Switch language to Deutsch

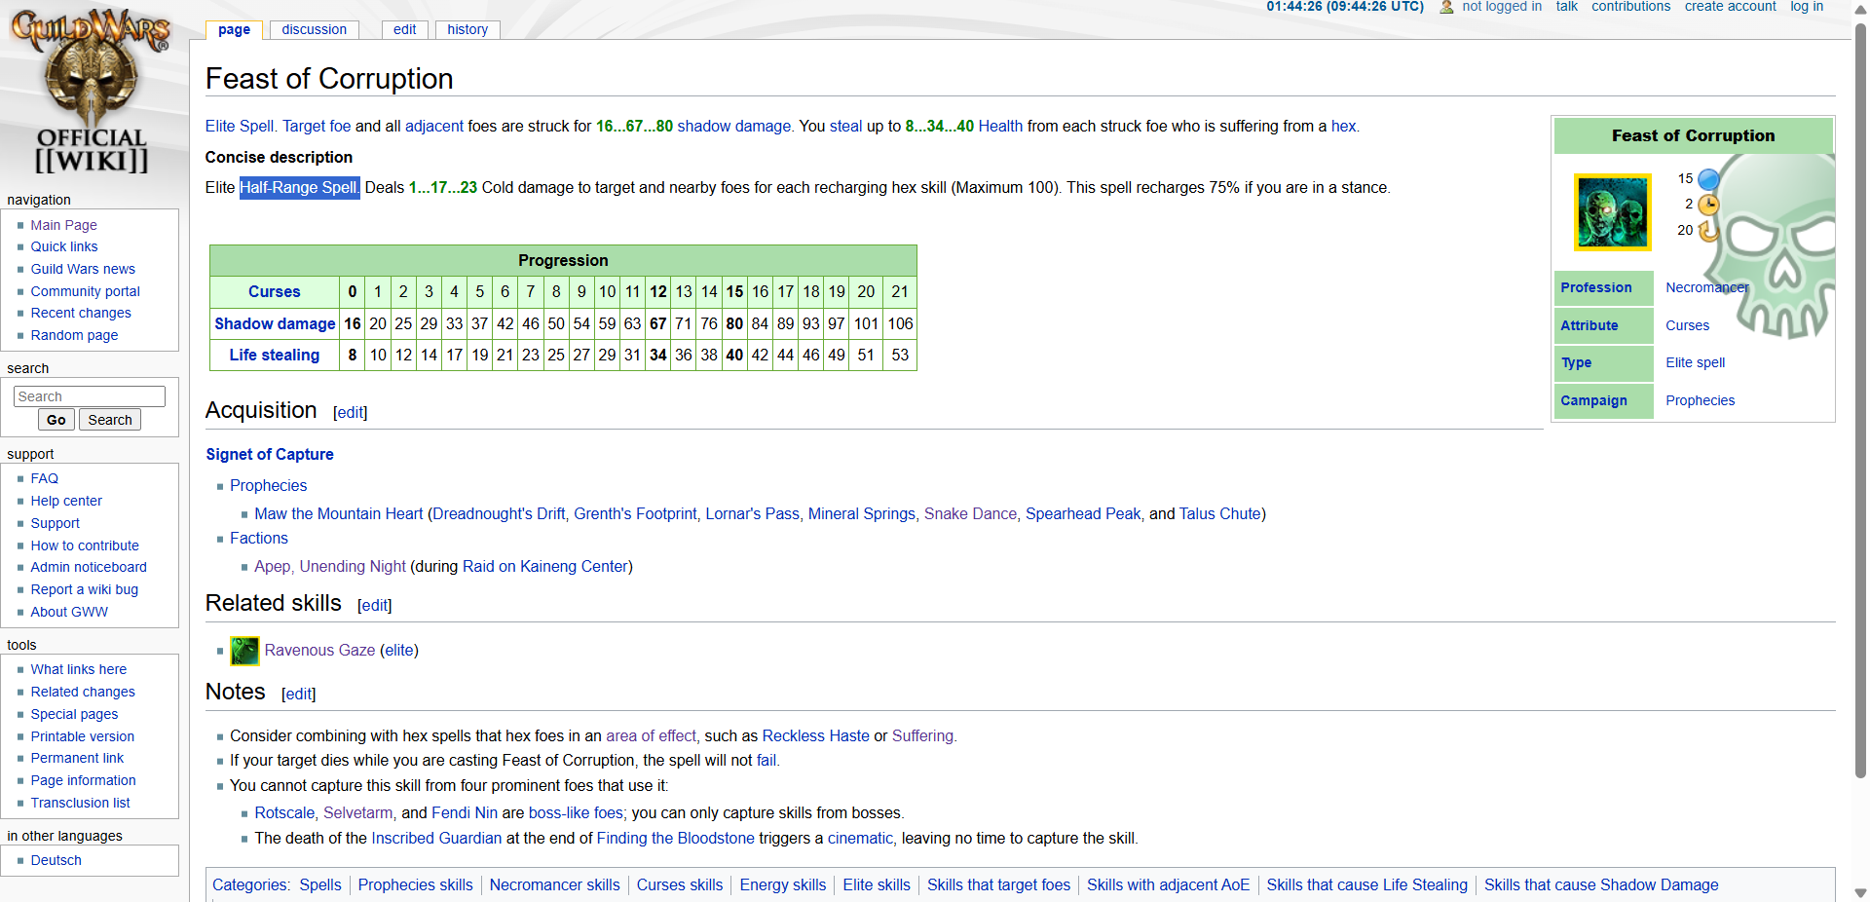(56, 860)
